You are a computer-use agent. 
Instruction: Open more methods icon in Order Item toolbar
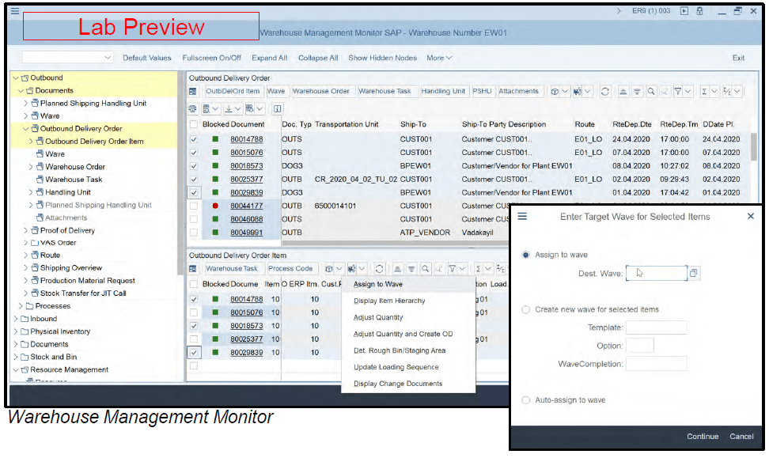(x=351, y=269)
